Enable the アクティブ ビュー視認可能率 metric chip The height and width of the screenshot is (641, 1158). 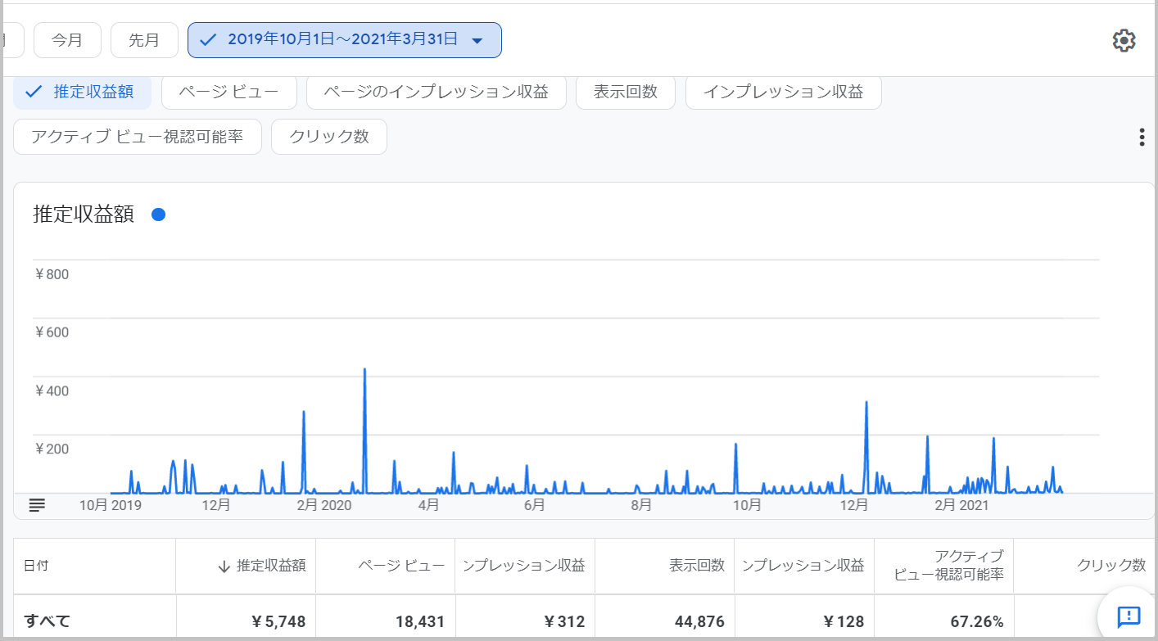pyautogui.click(x=138, y=137)
